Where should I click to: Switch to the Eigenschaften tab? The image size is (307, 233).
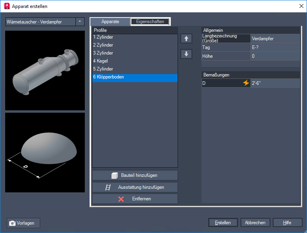(x=150, y=22)
